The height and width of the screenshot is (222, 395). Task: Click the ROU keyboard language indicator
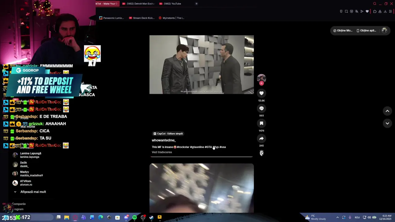click(x=357, y=217)
